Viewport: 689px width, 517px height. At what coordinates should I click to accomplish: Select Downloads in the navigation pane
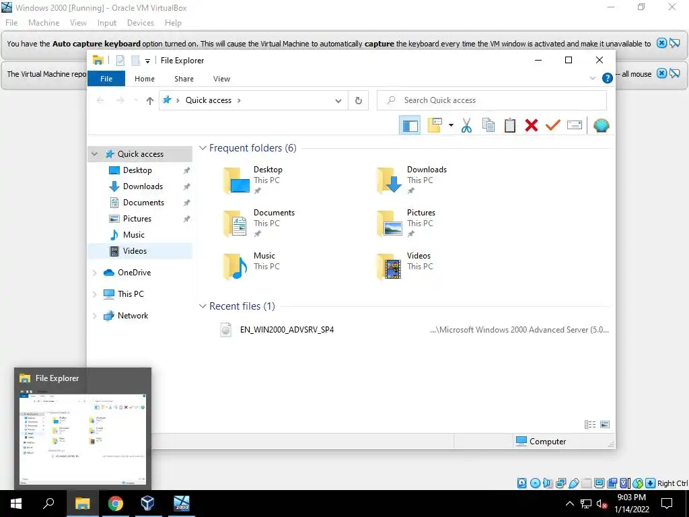point(143,186)
